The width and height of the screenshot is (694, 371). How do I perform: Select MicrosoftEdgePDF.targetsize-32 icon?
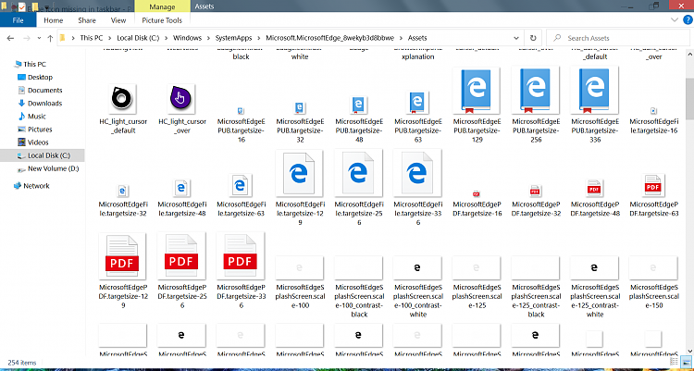point(535,191)
